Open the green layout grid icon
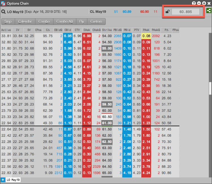 point(209,10)
